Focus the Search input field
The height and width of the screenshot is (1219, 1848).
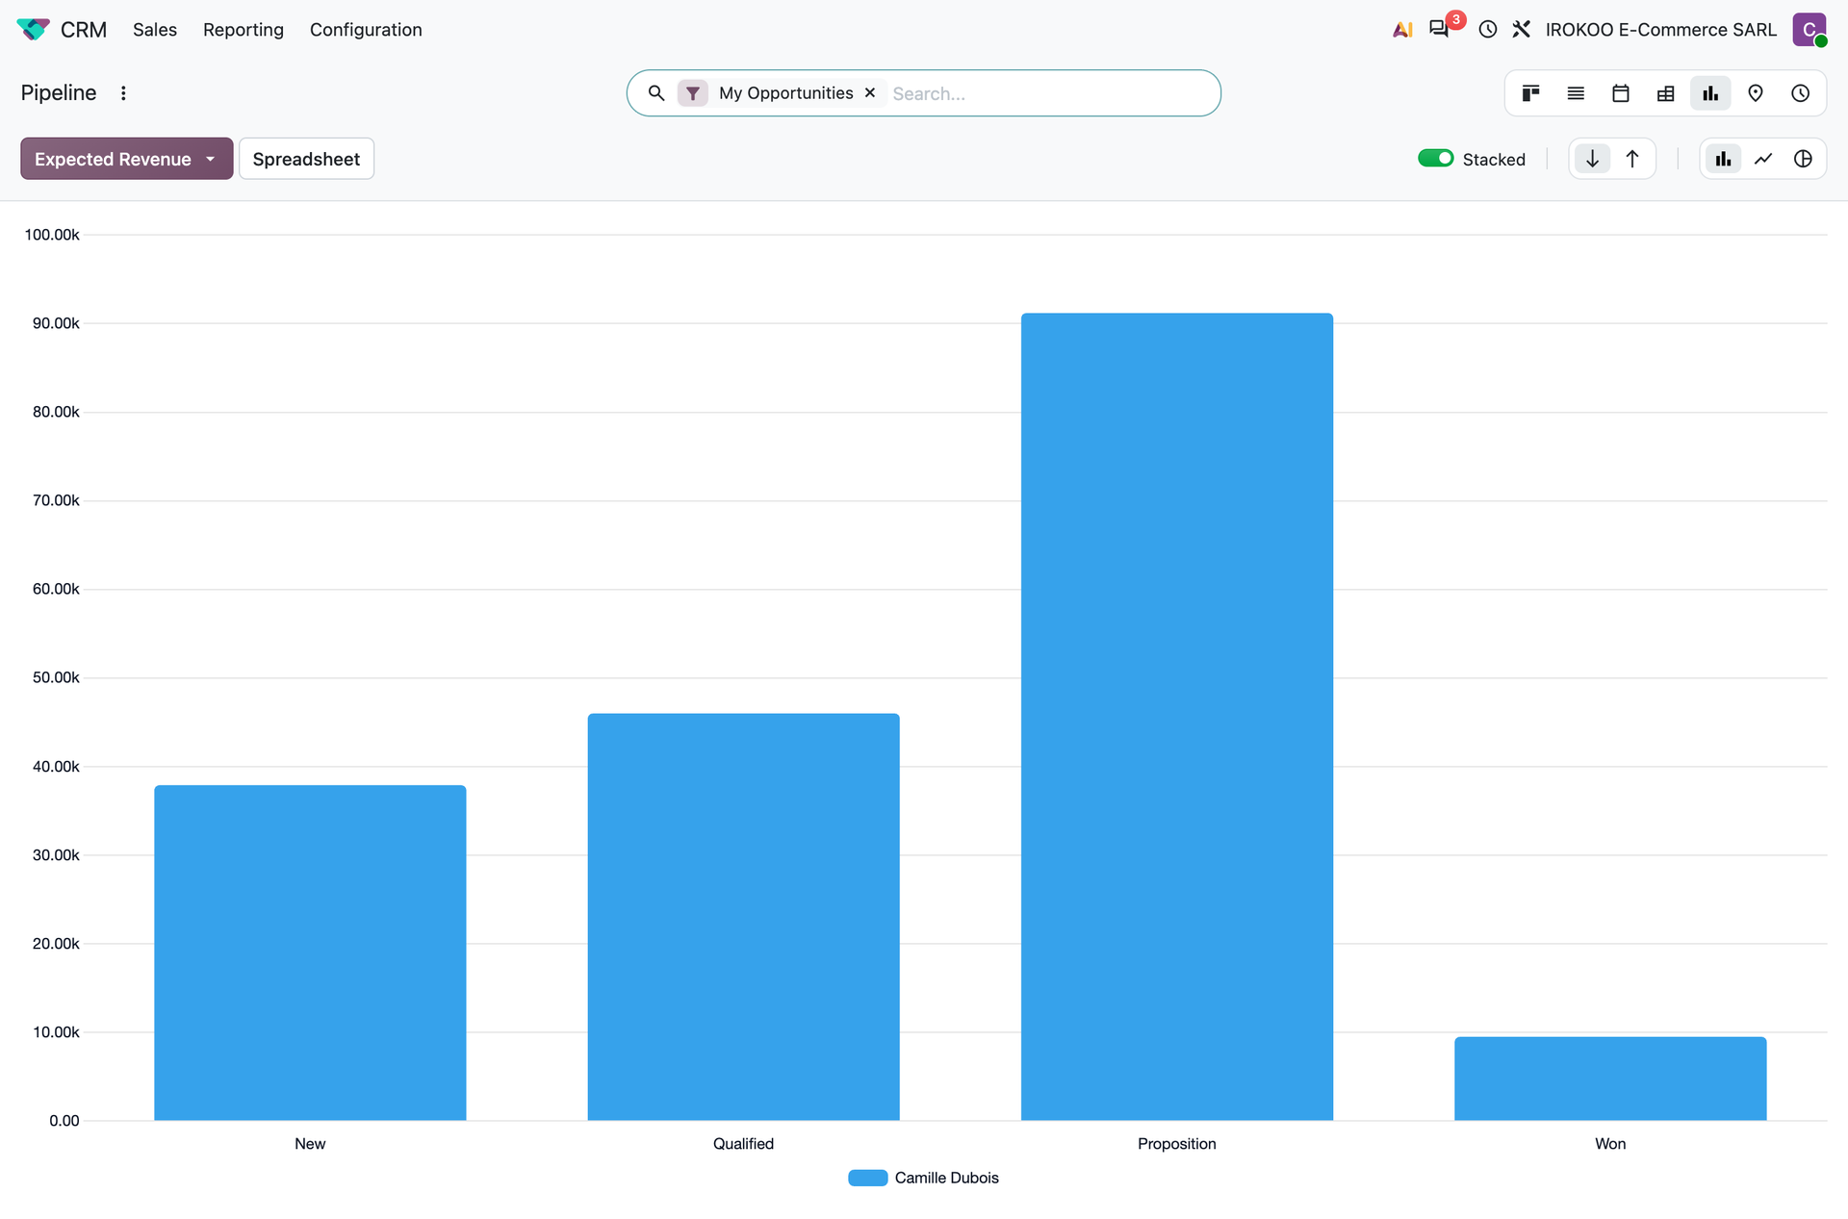click(1049, 93)
